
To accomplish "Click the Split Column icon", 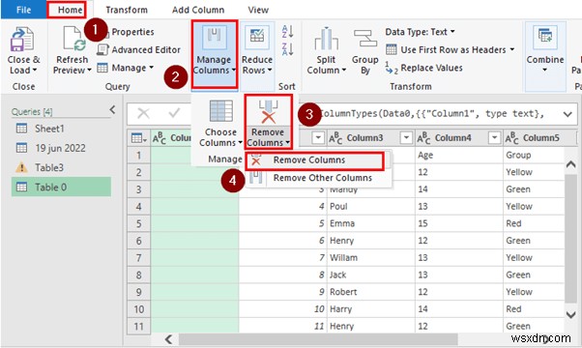I will (x=326, y=39).
